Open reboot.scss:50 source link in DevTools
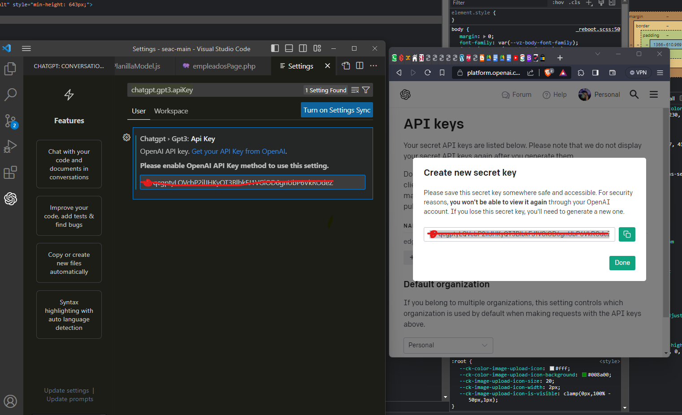The width and height of the screenshot is (682, 415). pos(599,29)
